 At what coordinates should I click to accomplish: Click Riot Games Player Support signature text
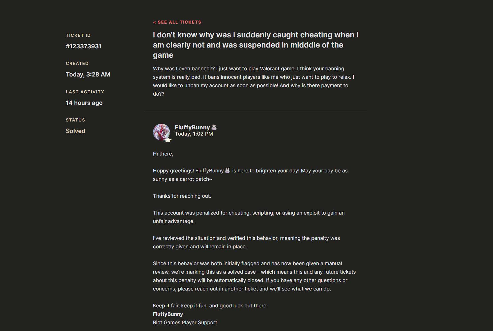(185, 323)
